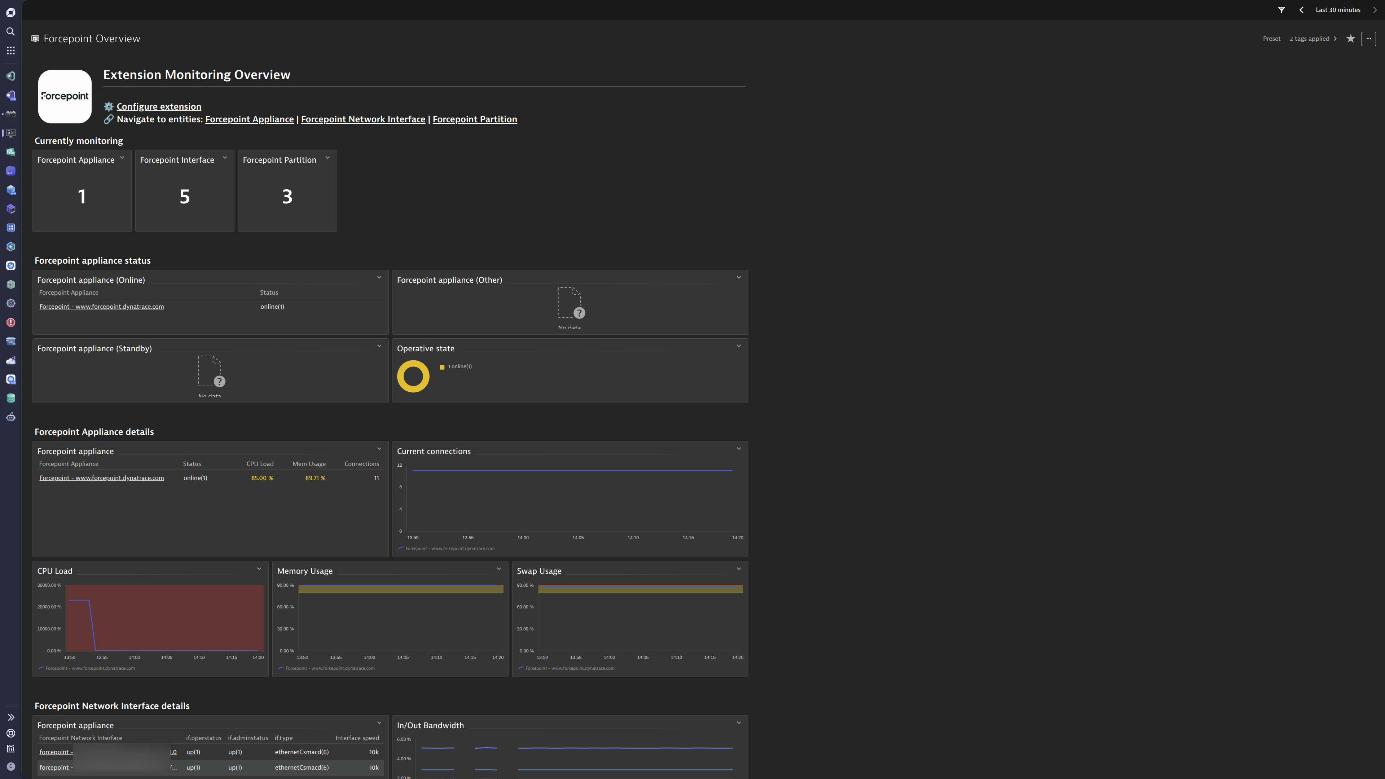The image size is (1385, 779).
Task: Click the yellow online(1) legend swatch
Action: click(x=442, y=367)
